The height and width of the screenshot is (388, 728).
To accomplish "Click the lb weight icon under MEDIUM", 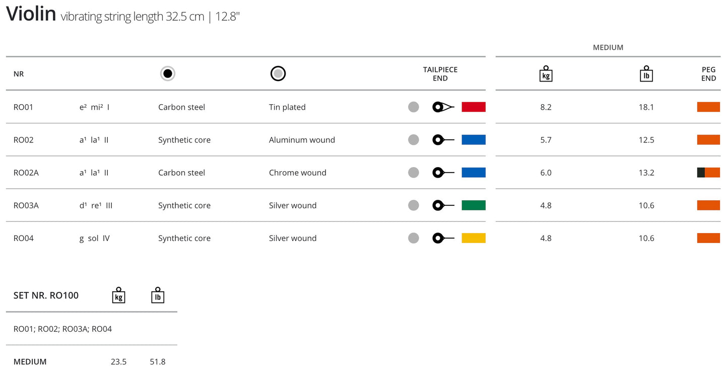I will pos(646,74).
